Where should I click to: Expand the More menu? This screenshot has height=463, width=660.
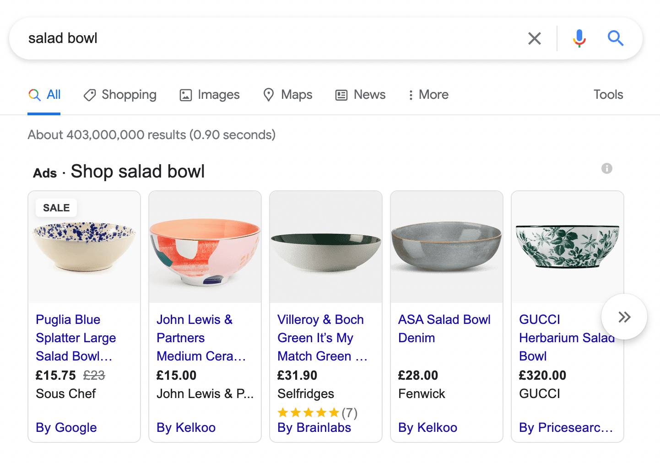pyautogui.click(x=428, y=95)
